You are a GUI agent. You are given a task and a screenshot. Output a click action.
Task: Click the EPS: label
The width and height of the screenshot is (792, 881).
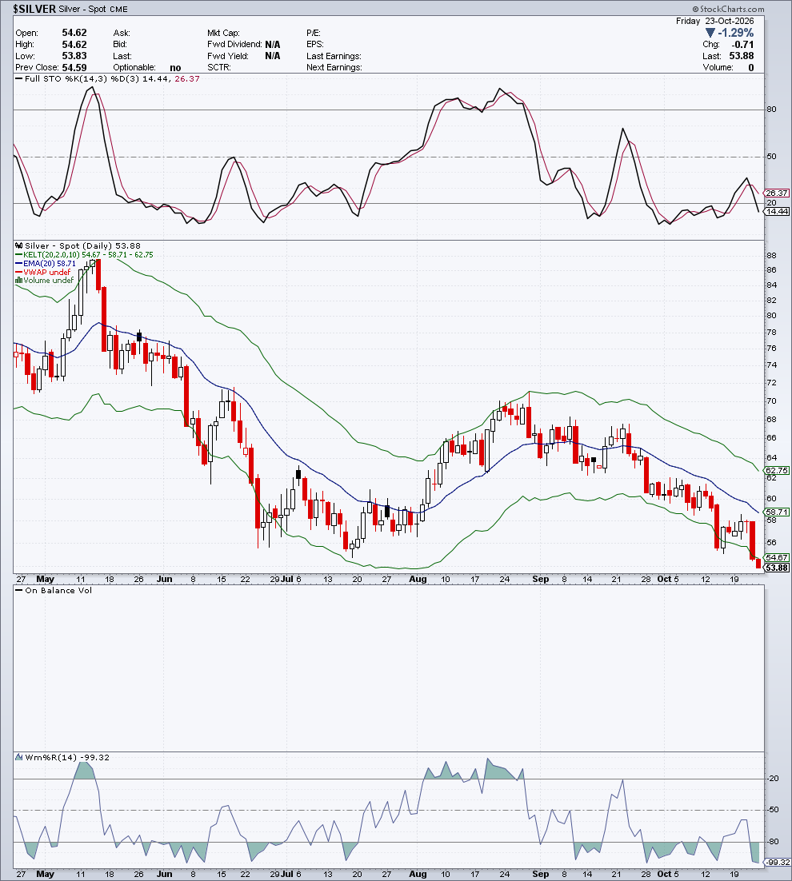[x=314, y=45]
